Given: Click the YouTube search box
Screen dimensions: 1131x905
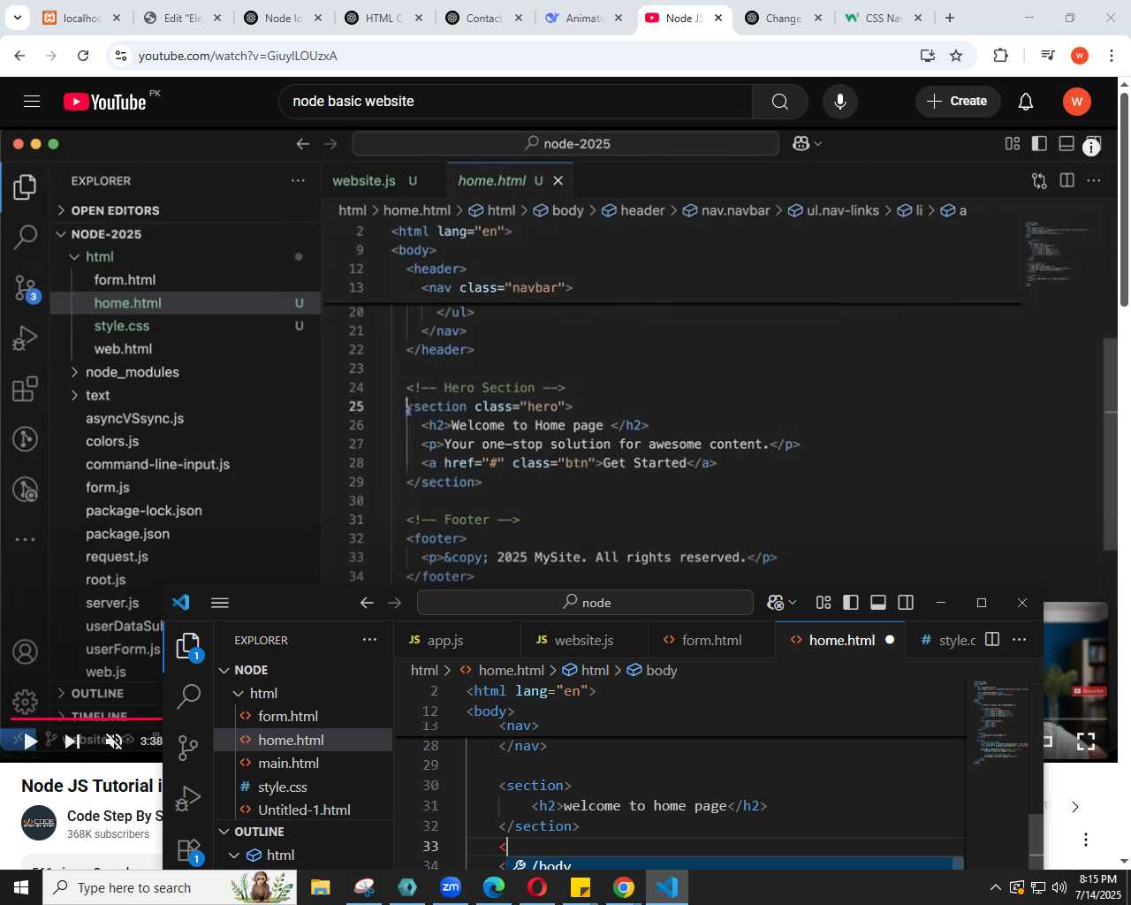Looking at the screenshot, I should [x=515, y=101].
